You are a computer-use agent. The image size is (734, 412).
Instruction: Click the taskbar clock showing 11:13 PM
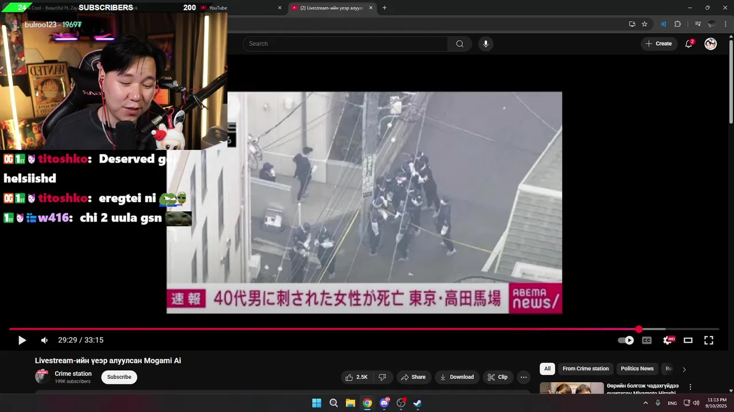tap(717, 403)
